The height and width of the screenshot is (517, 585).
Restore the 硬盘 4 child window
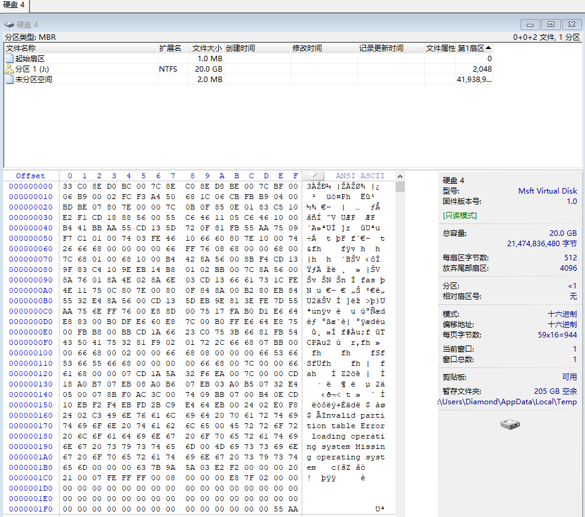click(x=551, y=25)
